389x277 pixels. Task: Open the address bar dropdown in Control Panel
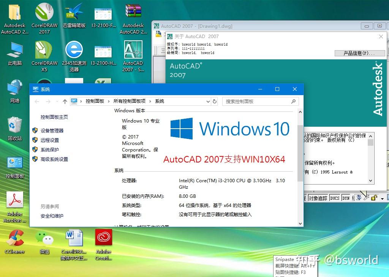pyautogui.click(x=207, y=101)
